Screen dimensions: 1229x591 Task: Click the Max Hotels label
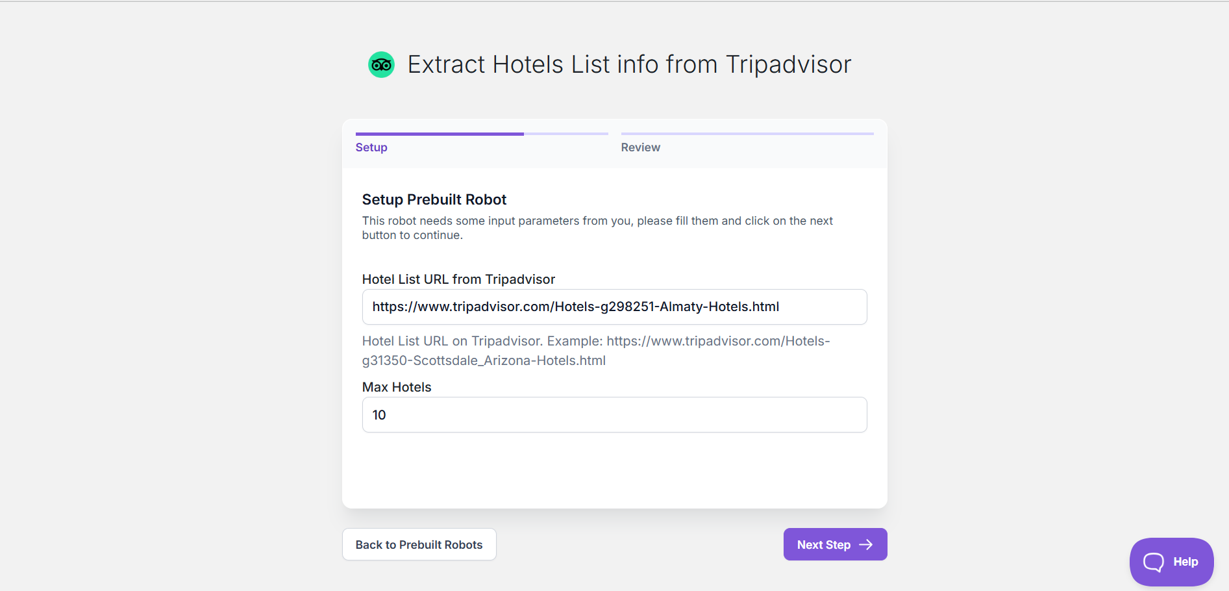click(x=396, y=387)
